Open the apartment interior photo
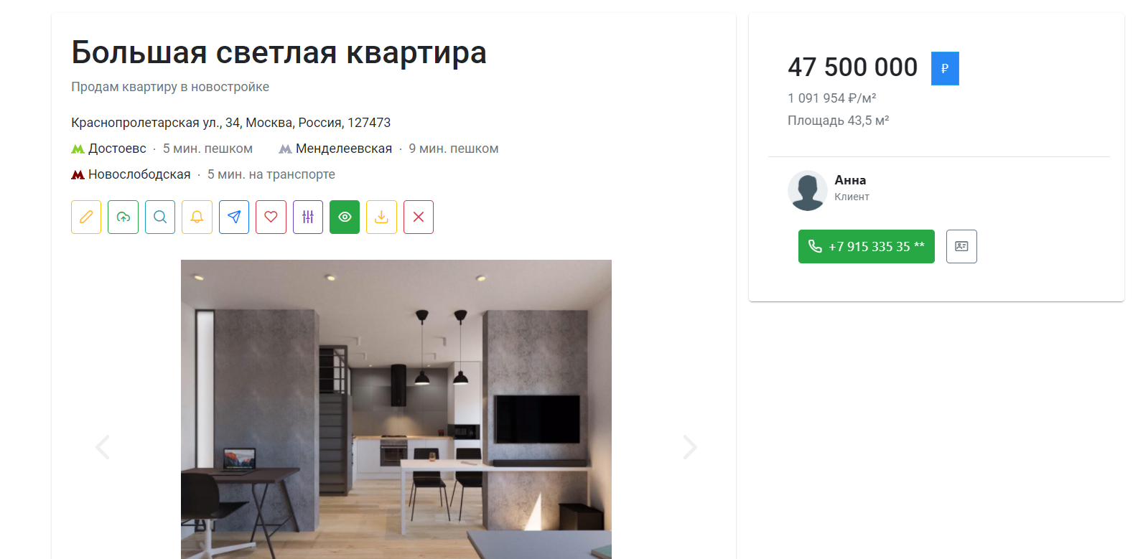Image resolution: width=1138 pixels, height=559 pixels. [x=396, y=409]
